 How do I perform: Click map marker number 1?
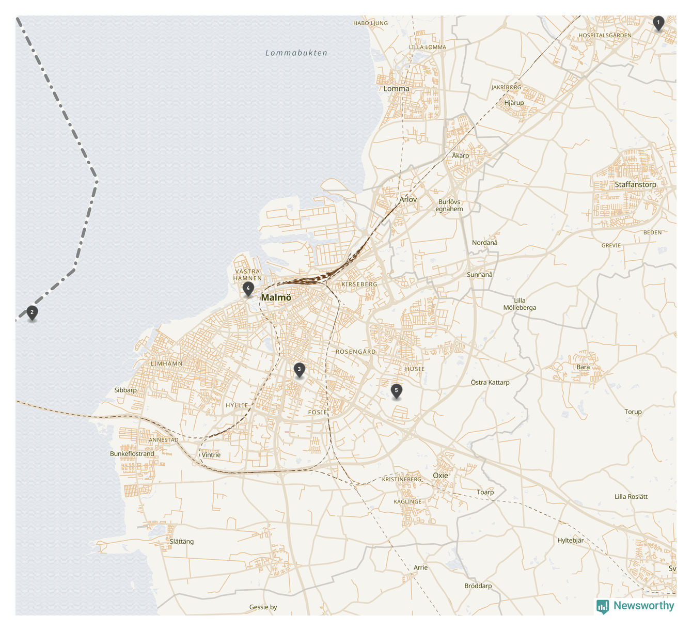pos(658,23)
